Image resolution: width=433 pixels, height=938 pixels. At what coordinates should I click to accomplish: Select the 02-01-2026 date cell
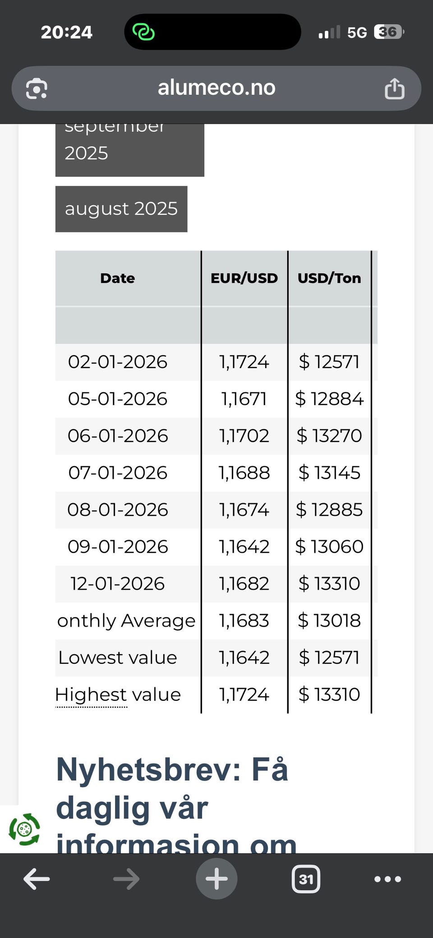click(118, 362)
